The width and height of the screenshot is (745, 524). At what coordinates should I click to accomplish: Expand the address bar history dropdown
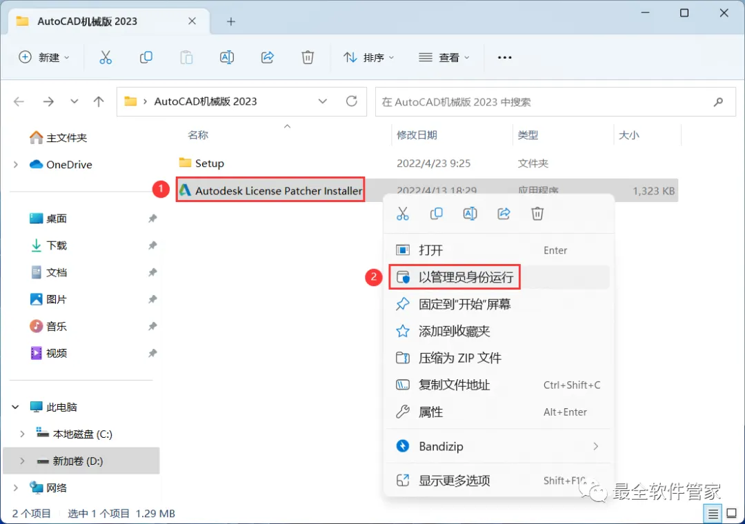[323, 101]
